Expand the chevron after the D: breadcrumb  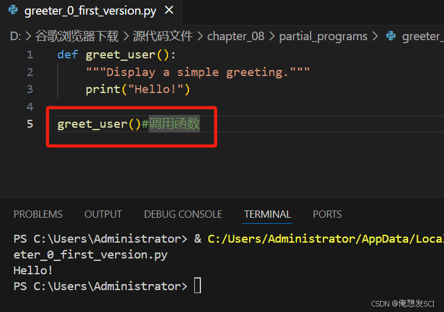28,36
